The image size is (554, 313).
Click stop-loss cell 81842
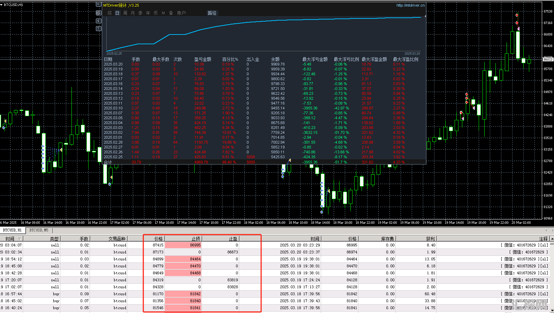click(183, 294)
